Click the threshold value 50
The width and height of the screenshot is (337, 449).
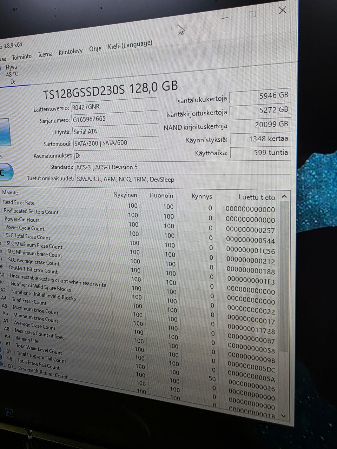(212, 378)
